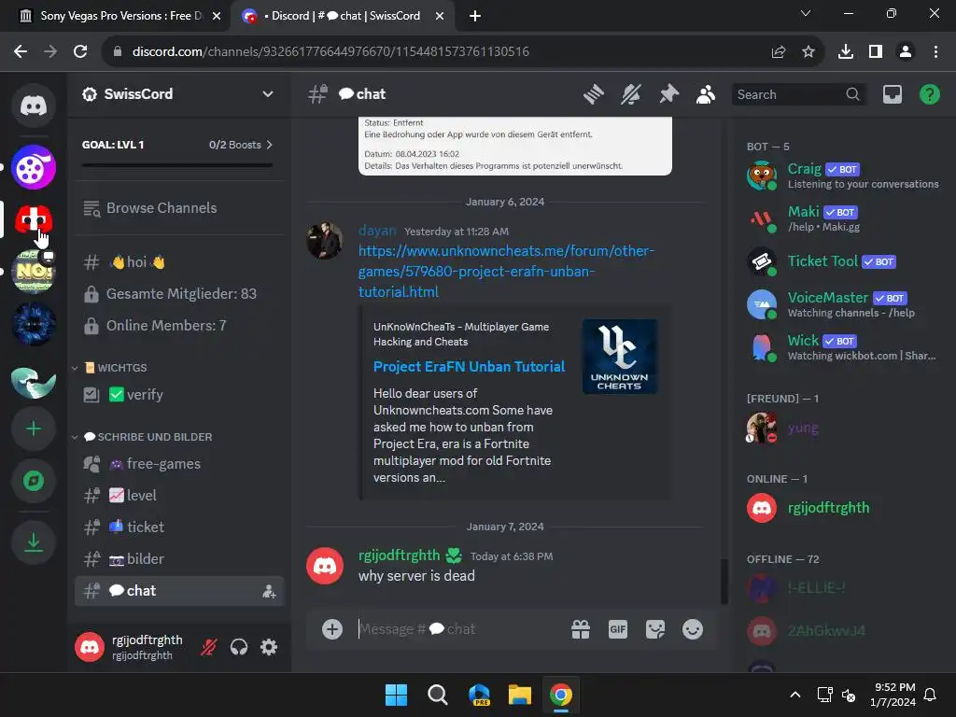The width and height of the screenshot is (956, 717).
Task: Bookmark this tab with star icon
Action: pyautogui.click(x=808, y=52)
